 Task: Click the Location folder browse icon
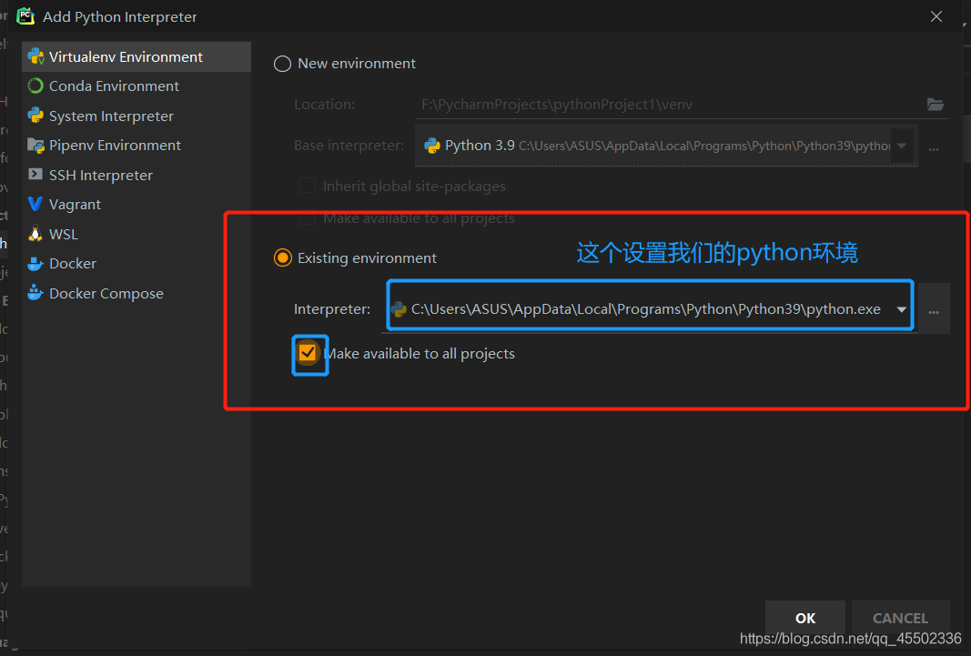point(936,104)
